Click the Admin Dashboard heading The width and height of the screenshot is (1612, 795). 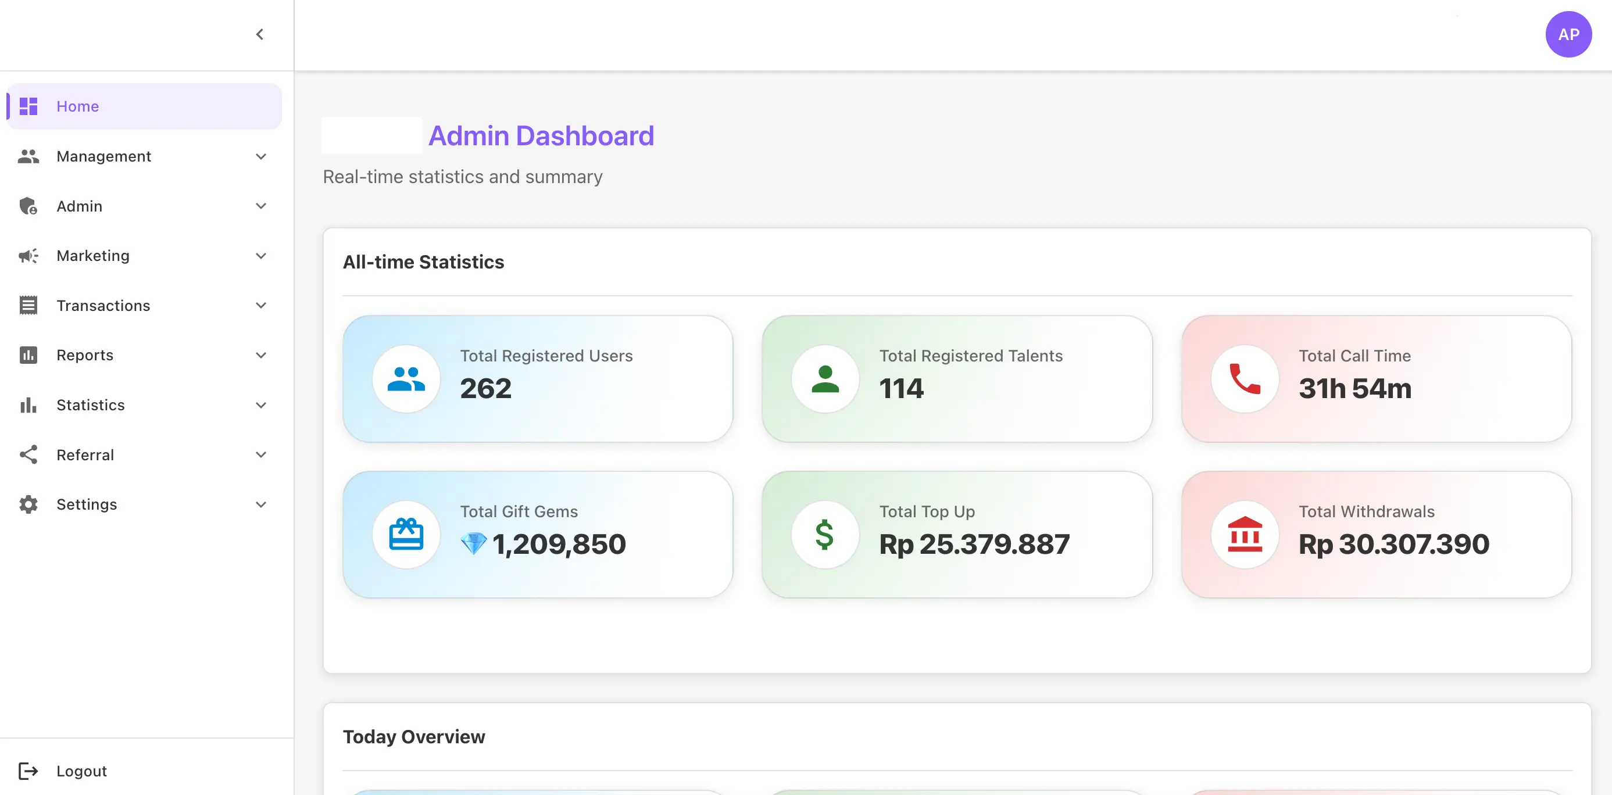tap(541, 136)
